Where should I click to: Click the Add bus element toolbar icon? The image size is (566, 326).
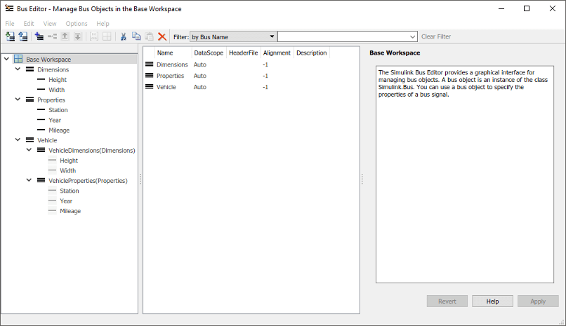pyautogui.click(x=53, y=36)
